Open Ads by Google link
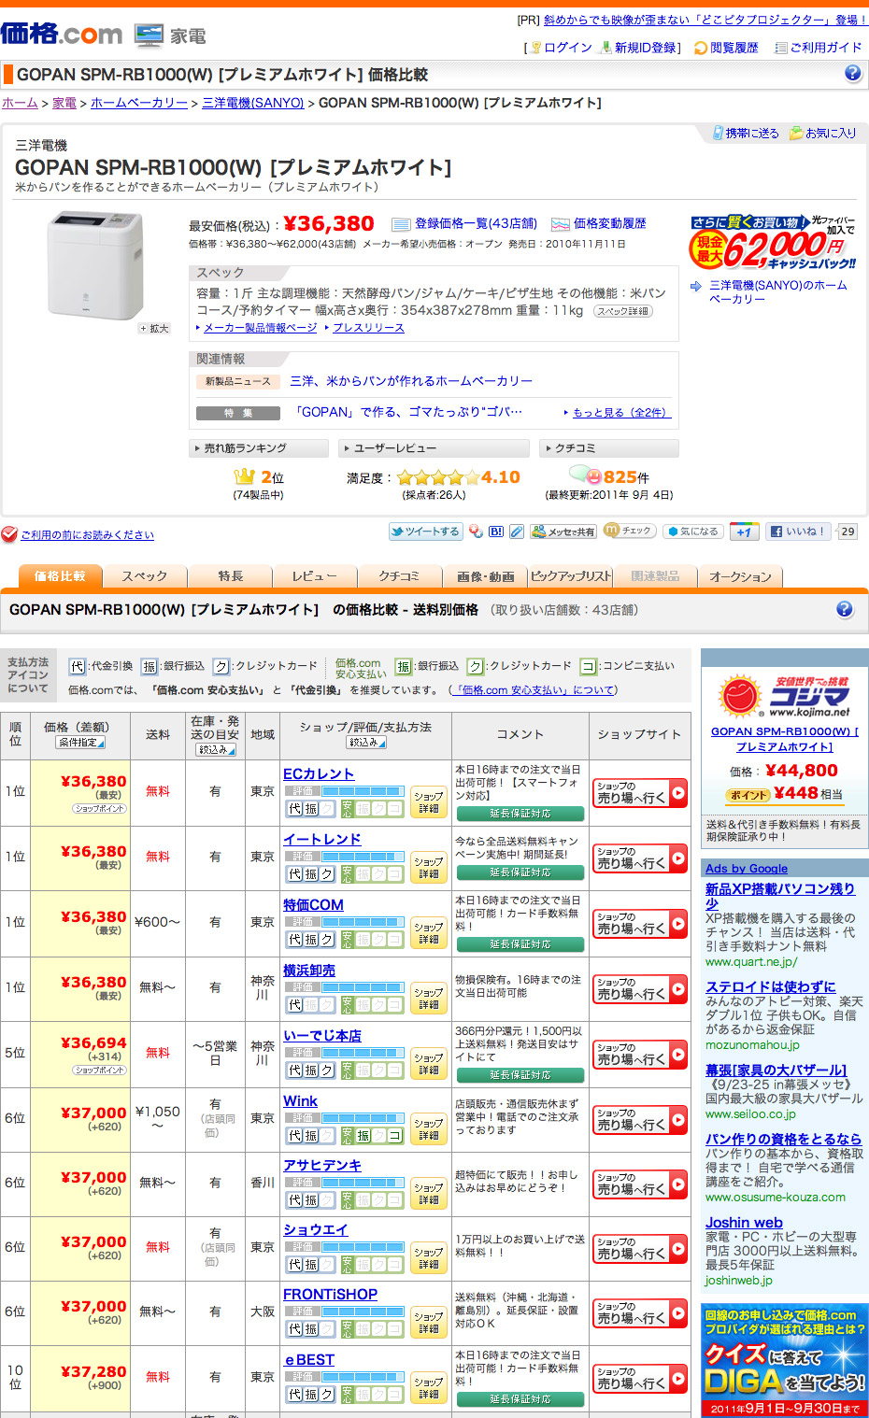The height and width of the screenshot is (1418, 869). point(747,868)
